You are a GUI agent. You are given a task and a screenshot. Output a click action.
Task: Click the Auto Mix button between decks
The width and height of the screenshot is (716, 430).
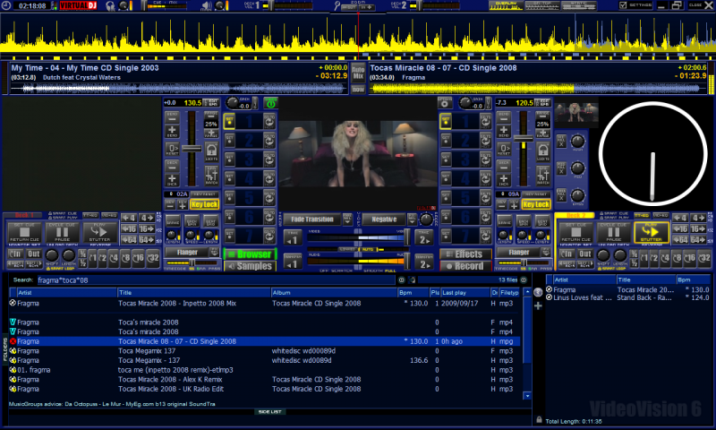point(359,73)
